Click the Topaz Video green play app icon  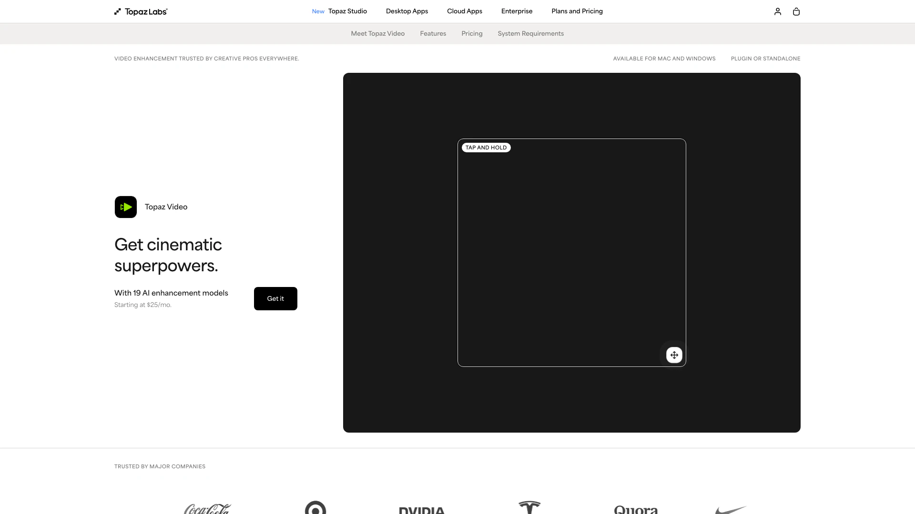tap(125, 207)
